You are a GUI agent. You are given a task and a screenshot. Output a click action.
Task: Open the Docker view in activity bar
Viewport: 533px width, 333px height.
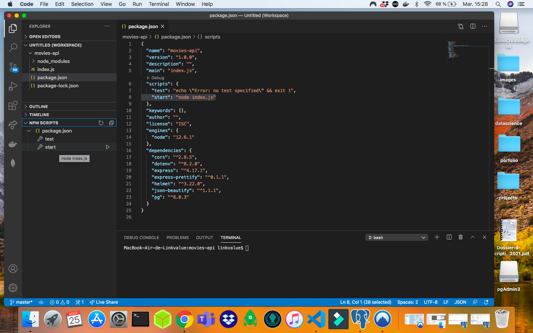[13, 144]
